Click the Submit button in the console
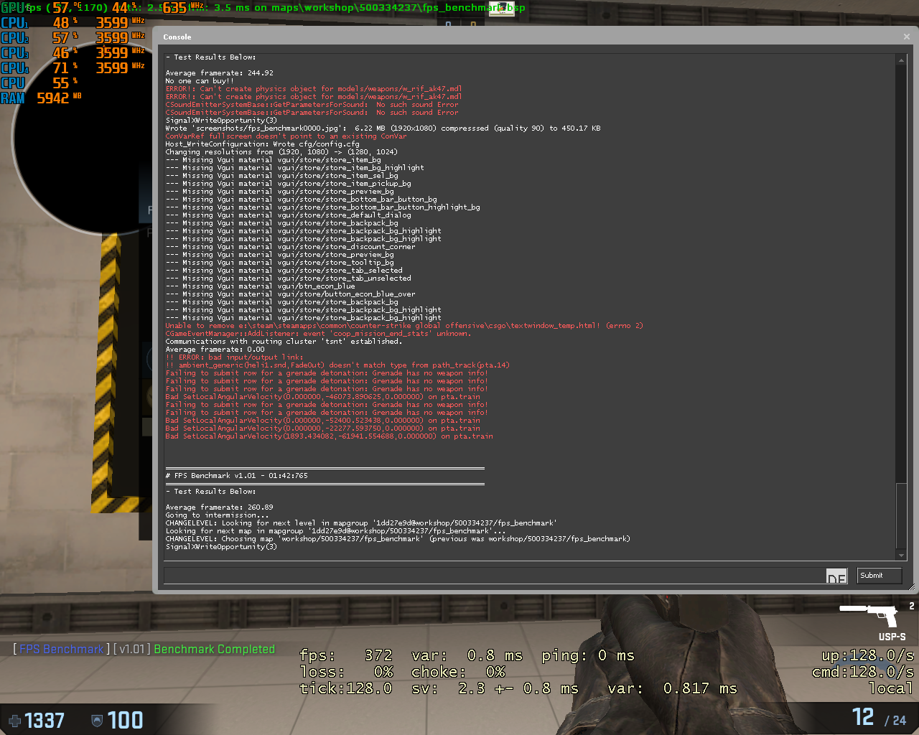 tap(879, 576)
